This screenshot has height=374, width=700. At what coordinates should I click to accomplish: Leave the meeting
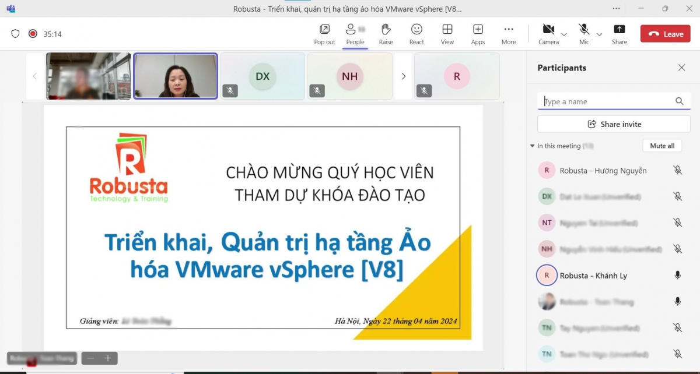click(666, 34)
